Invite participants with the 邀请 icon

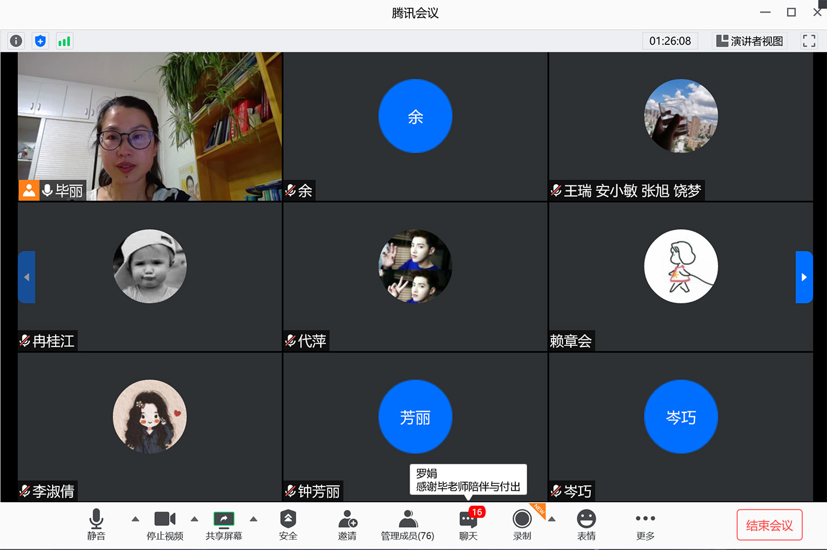tap(348, 525)
